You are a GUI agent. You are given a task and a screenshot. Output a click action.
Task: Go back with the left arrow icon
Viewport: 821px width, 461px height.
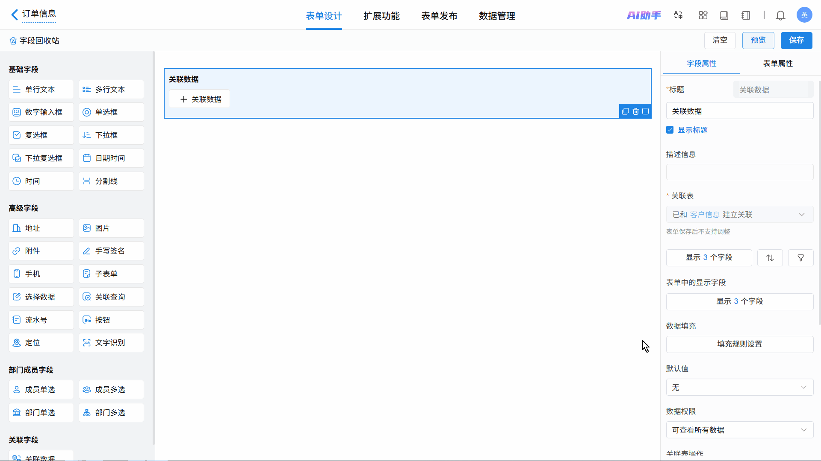[x=14, y=15]
